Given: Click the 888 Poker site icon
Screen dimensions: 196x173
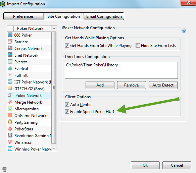Looking at the screenshot, I should 10,35.
